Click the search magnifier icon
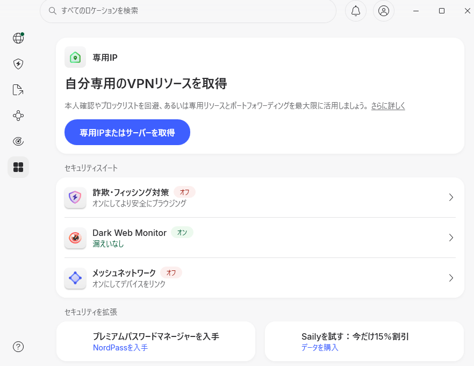Image resolution: width=474 pixels, height=366 pixels. point(53,11)
